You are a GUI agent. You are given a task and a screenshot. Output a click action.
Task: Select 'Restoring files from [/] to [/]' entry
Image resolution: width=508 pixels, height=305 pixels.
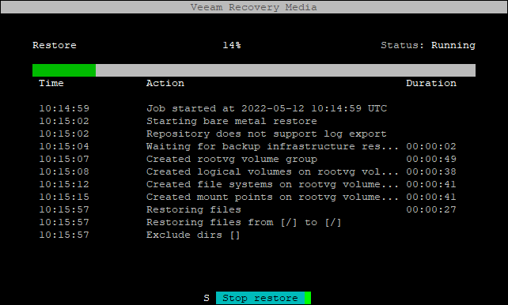tap(248, 222)
